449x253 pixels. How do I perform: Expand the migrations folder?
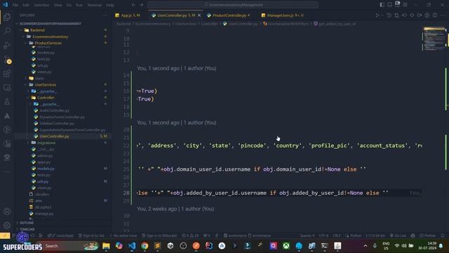click(46, 143)
